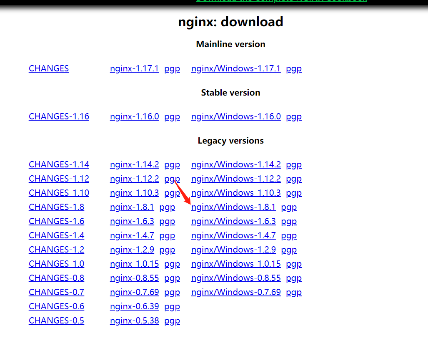Open pgp signature for nginx/Windows-1.0.15
Screen dimensions: 428x341
[x=294, y=265]
